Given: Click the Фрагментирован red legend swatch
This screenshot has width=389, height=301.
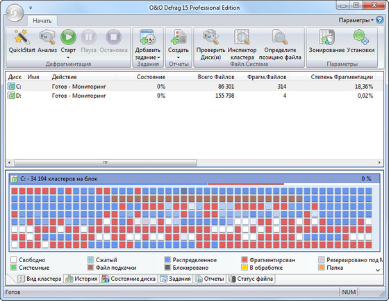Looking at the screenshot, I should pos(245,259).
